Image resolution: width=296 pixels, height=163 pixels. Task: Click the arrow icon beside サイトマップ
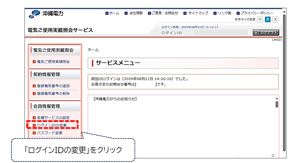tap(185, 13)
